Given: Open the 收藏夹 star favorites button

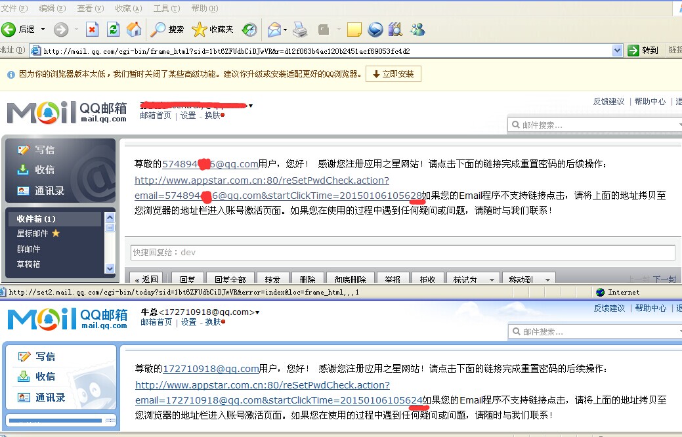Looking at the screenshot, I should [x=212, y=29].
